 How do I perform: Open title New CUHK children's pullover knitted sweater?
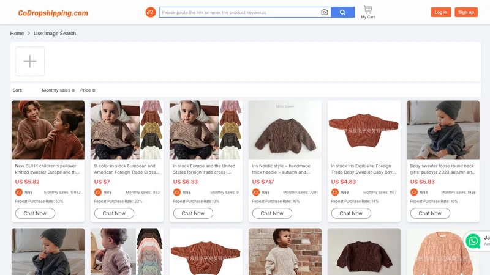point(47,169)
